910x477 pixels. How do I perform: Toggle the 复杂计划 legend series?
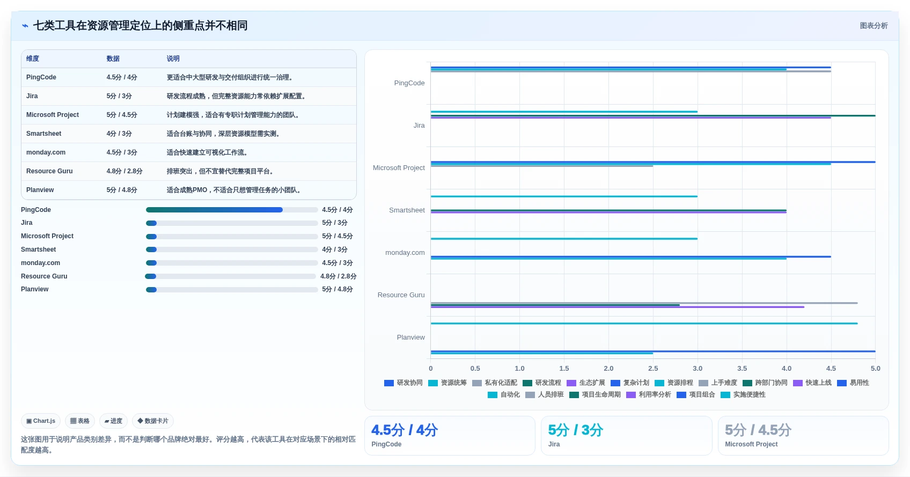coord(630,383)
